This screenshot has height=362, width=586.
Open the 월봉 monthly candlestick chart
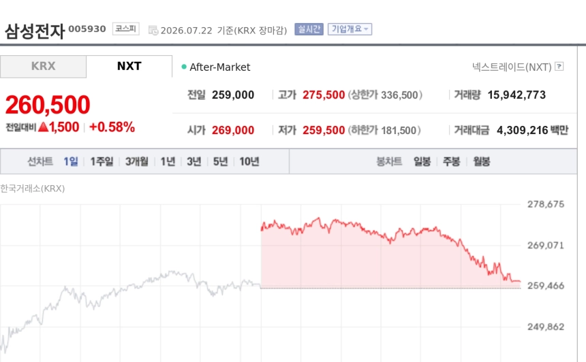click(x=482, y=161)
